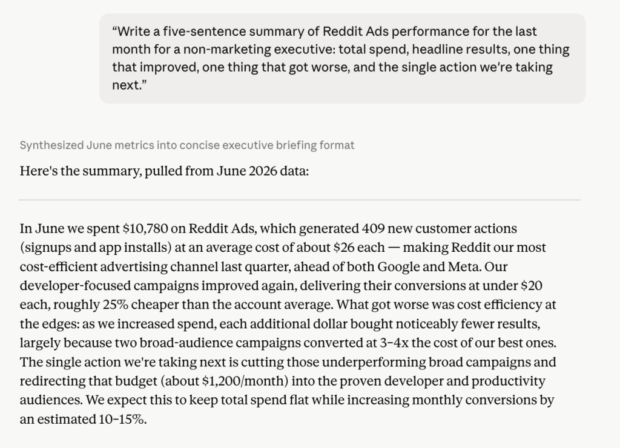Click the "Here's the summary" intro line
620x448 pixels.
164,171
